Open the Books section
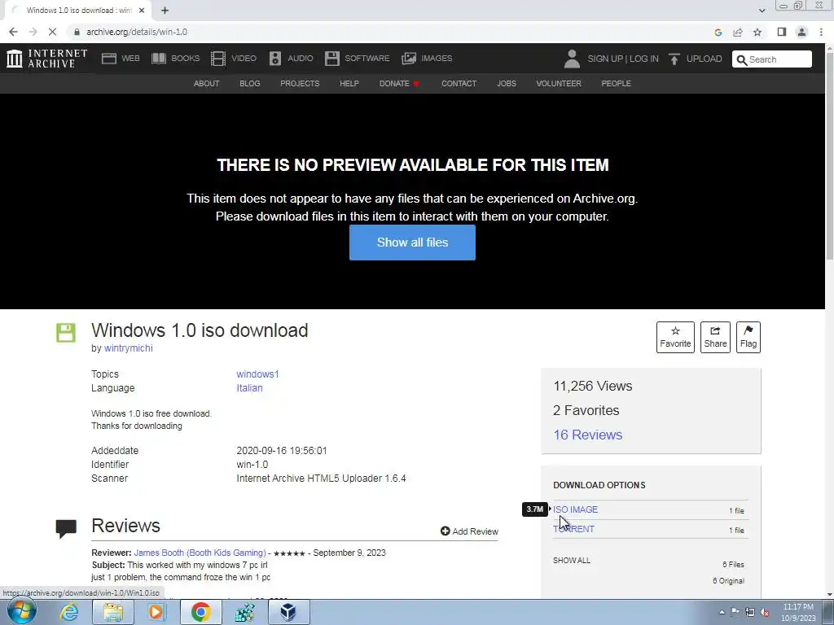The image size is (834, 625). pos(176,59)
